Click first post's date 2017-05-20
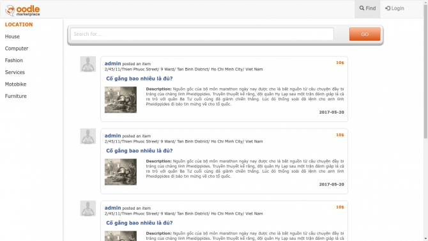 tap(332, 113)
